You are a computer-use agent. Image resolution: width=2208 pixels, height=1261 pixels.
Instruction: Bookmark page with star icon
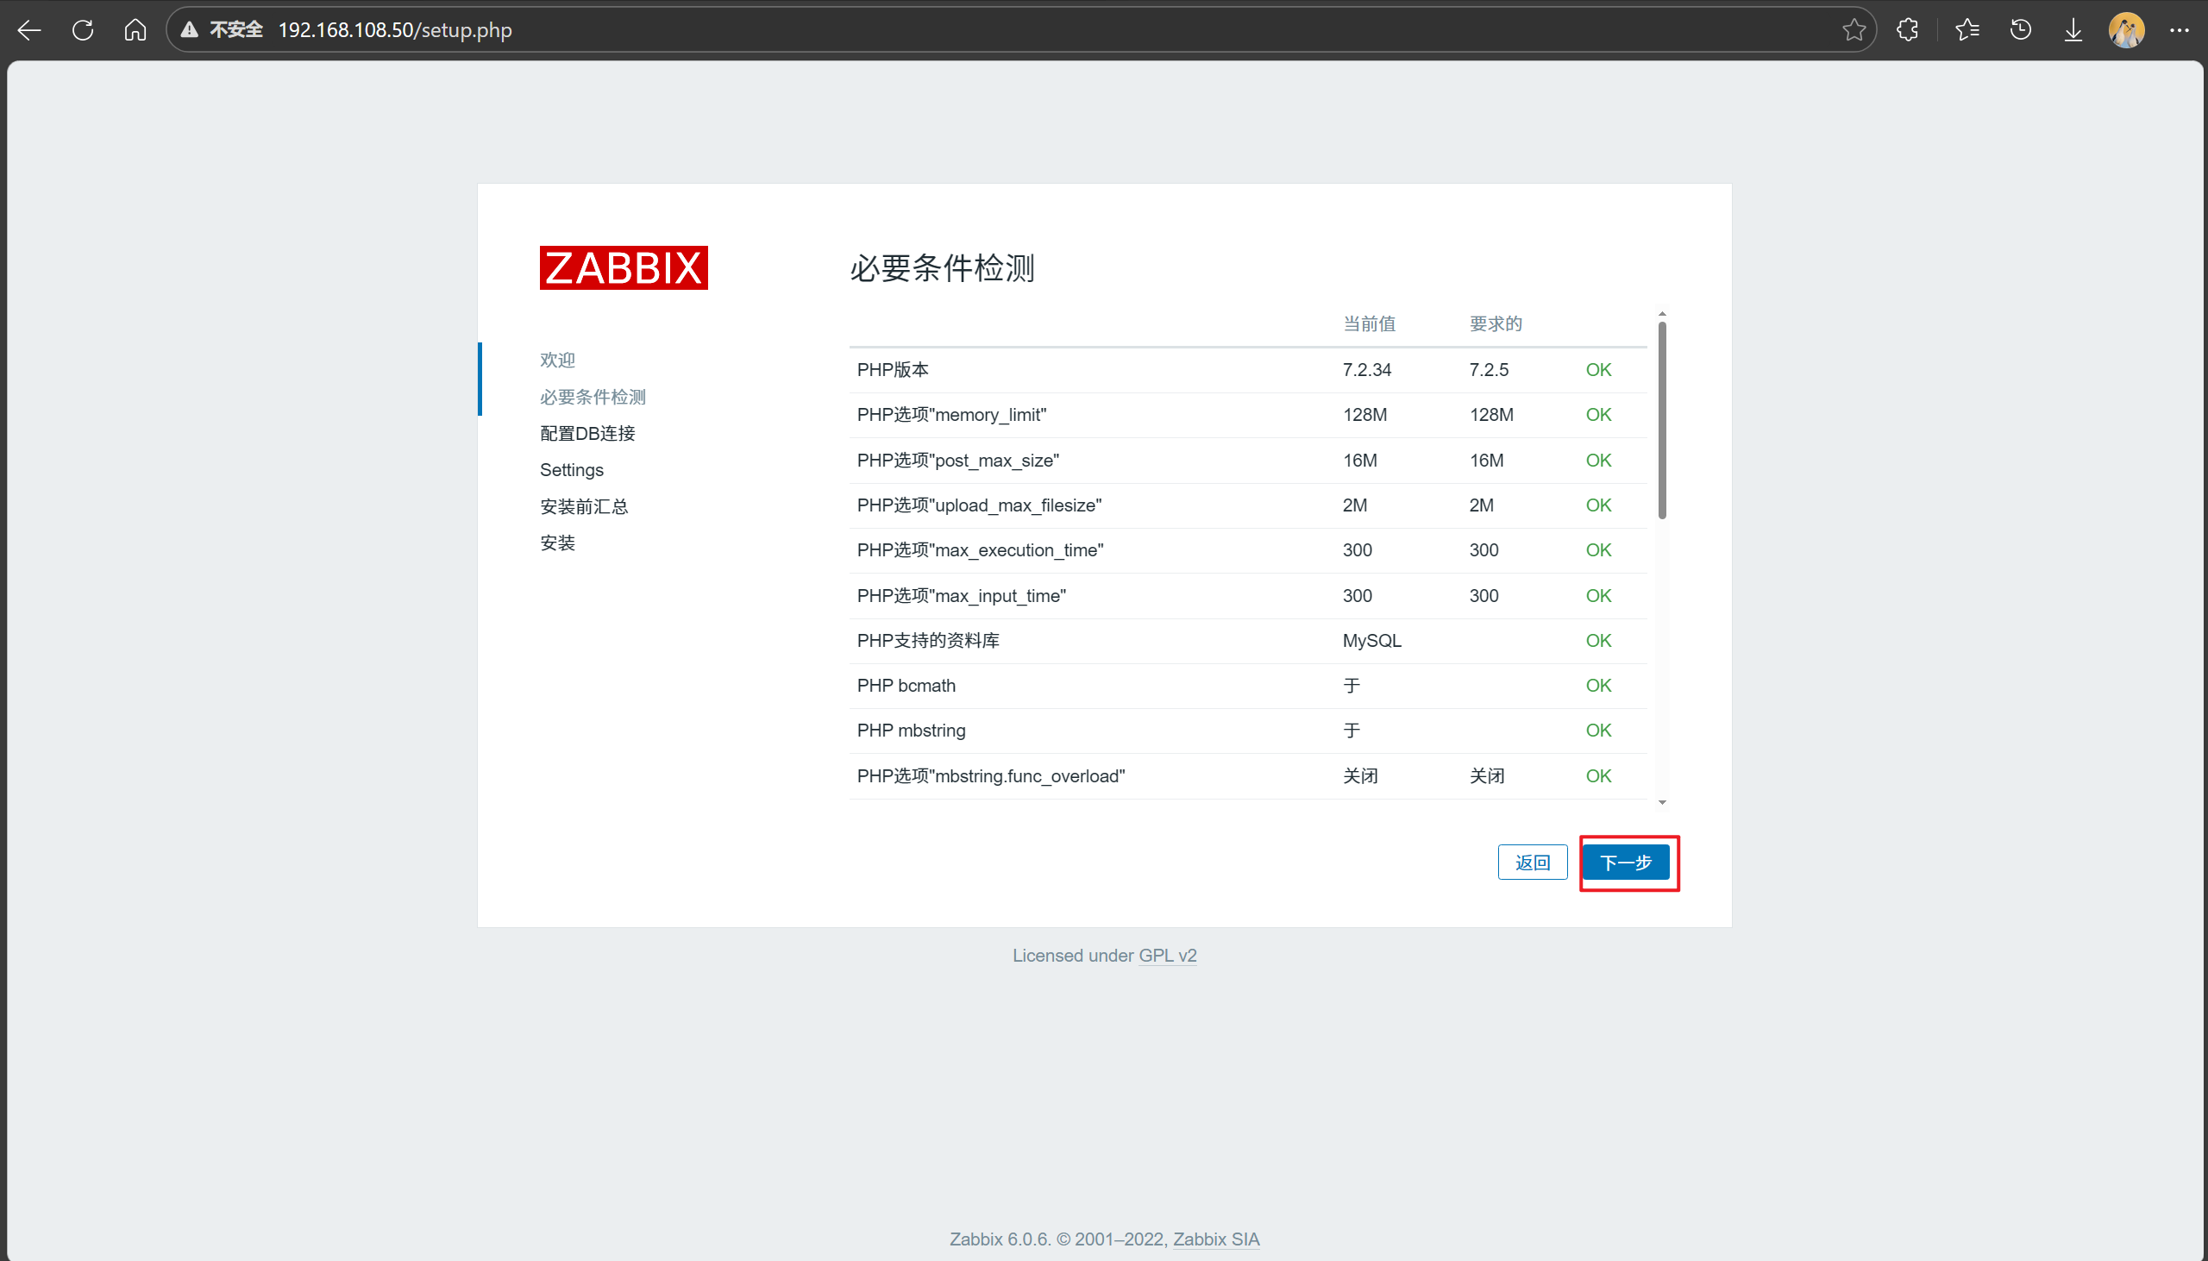tap(1853, 30)
